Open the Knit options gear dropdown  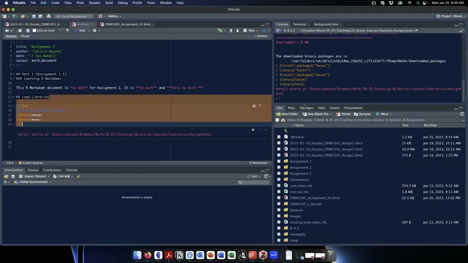coord(96,30)
